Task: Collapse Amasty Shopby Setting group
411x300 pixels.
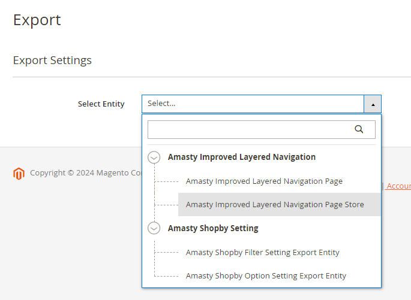Action: tap(154, 229)
